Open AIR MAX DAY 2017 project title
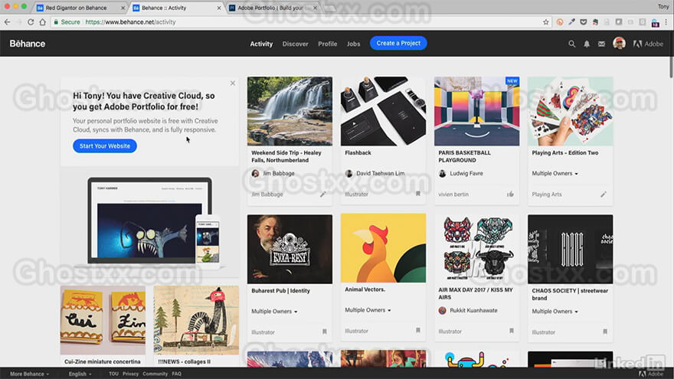This screenshot has height=379, width=674. coord(476,293)
